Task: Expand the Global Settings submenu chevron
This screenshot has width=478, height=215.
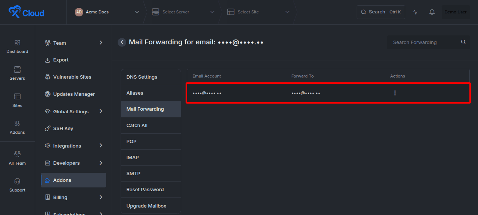Action: 101,111
